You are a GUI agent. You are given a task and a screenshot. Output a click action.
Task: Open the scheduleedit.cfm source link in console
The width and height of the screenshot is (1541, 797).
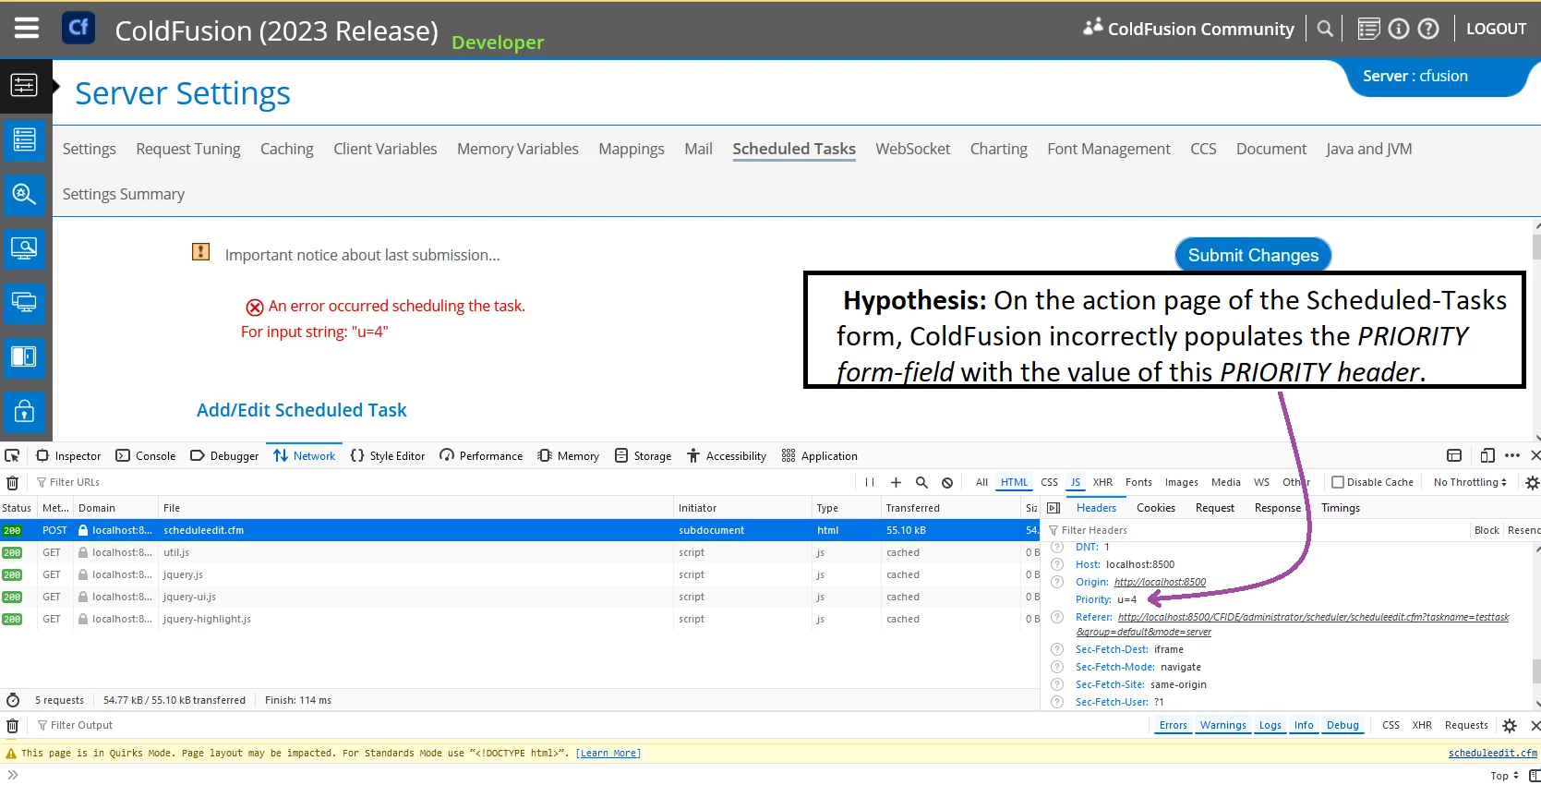(x=1493, y=754)
